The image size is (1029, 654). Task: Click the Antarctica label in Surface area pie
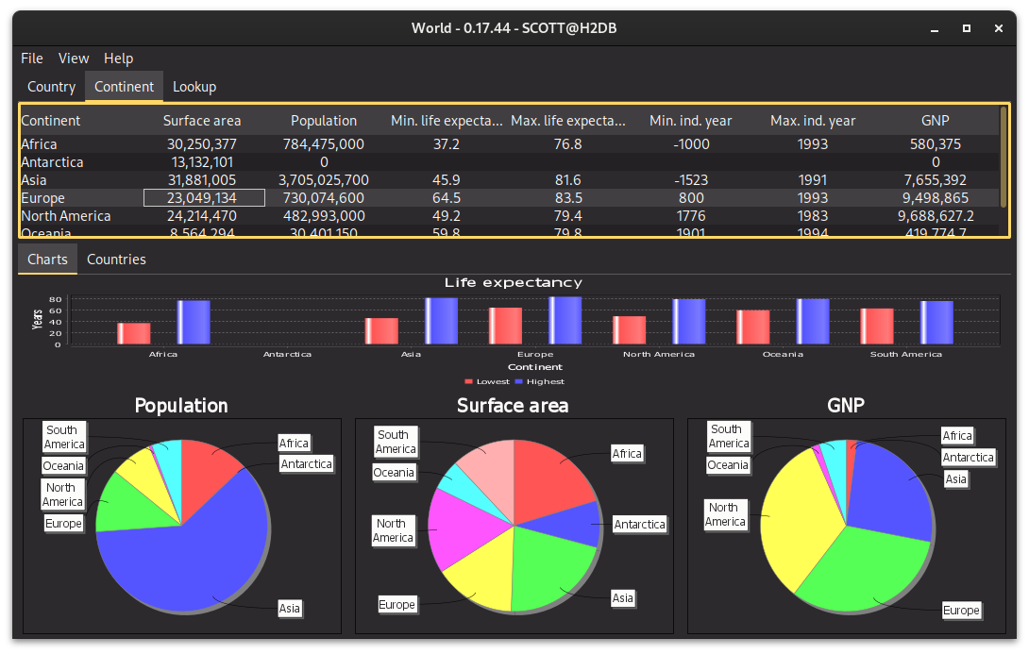point(639,525)
